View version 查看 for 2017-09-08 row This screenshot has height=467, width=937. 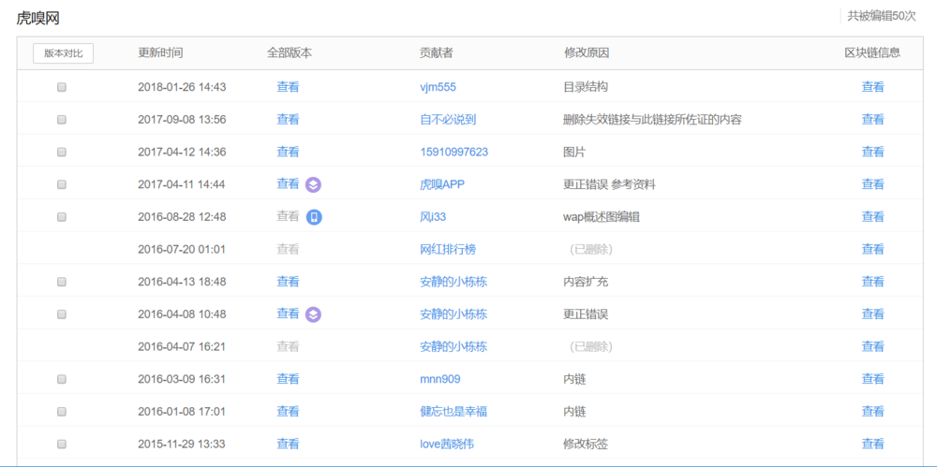coord(288,120)
